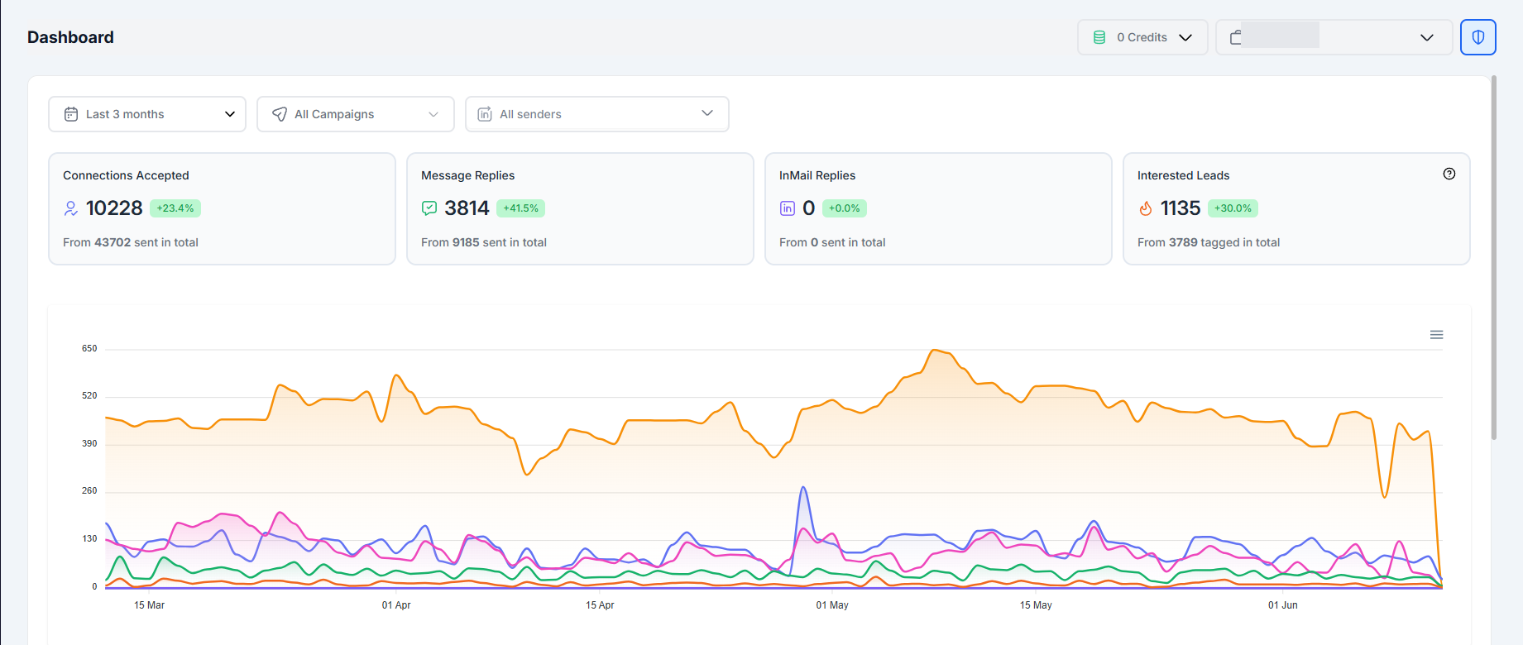Viewport: 1523px width, 645px height.
Task: Click the Message Replies chat icon
Action: click(429, 208)
